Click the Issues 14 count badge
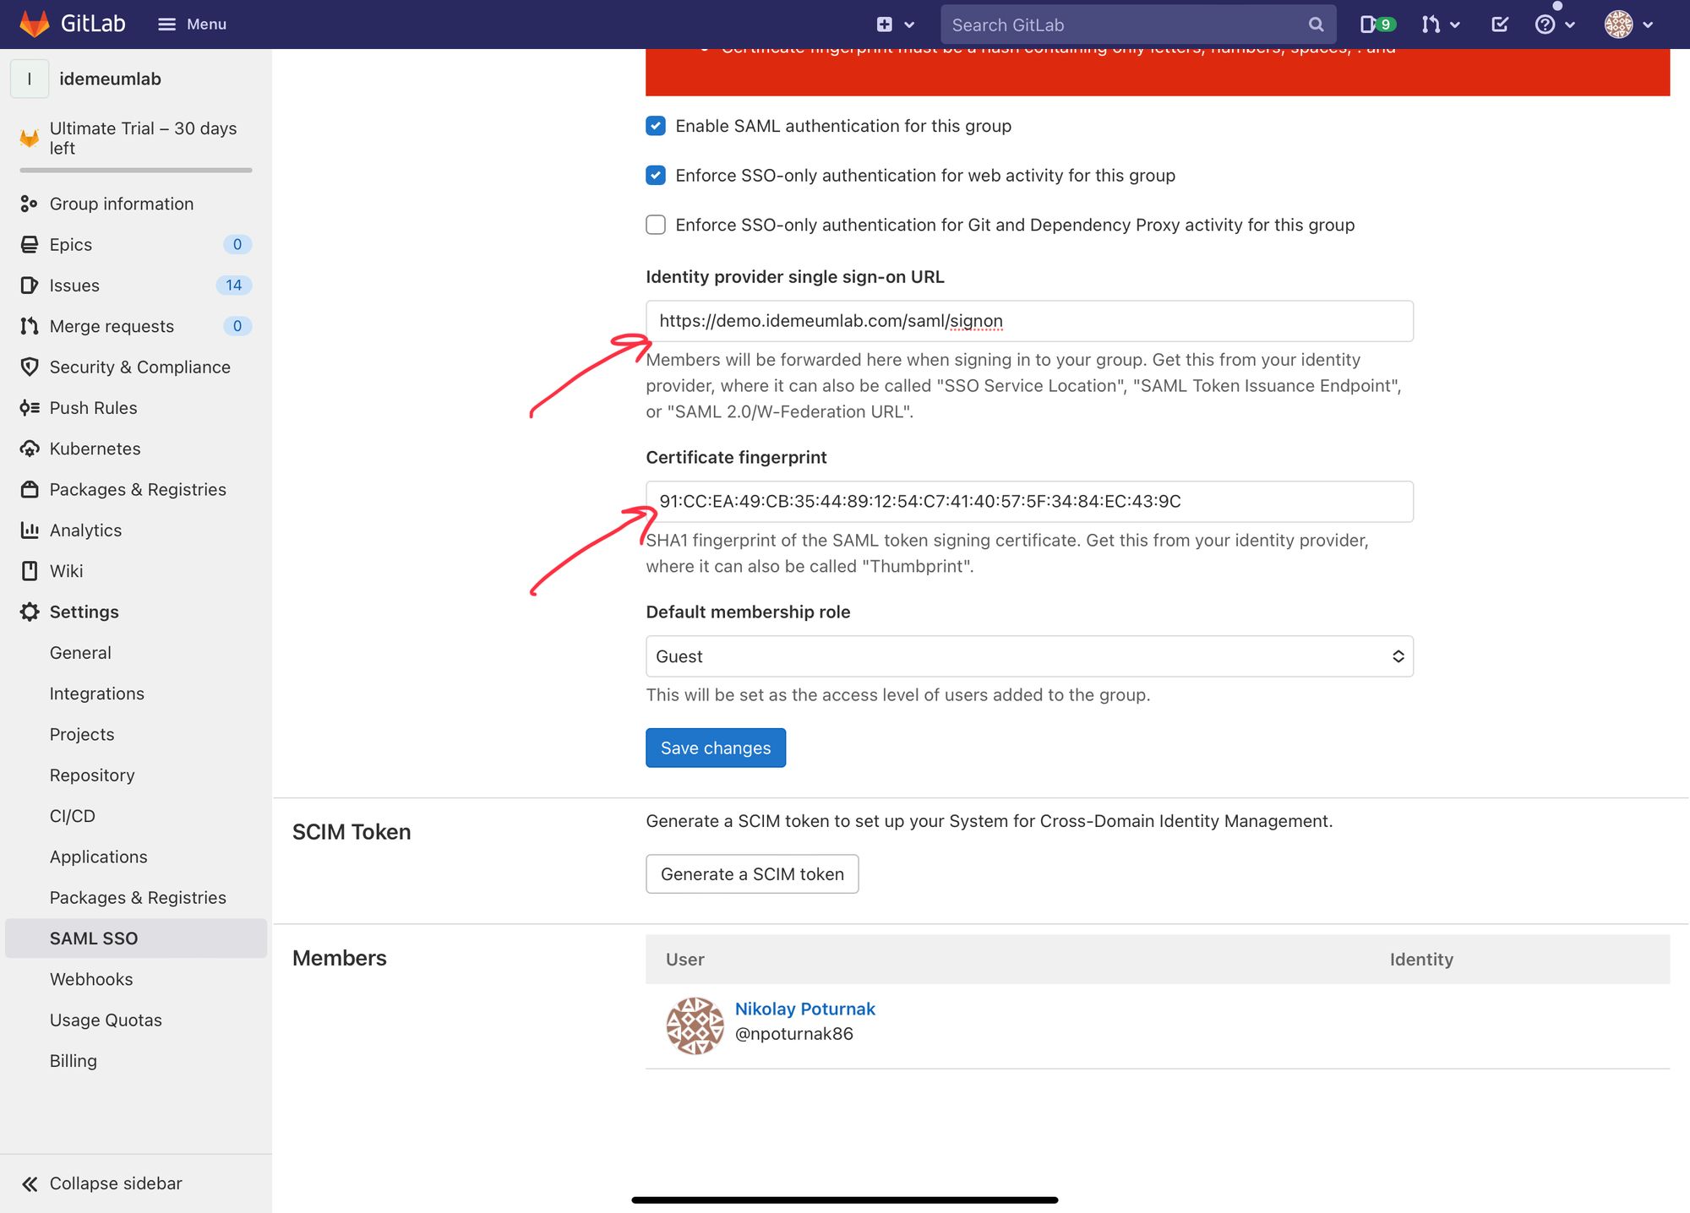 pos(234,285)
